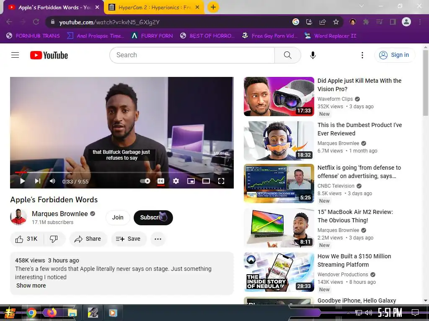
Task: Seek on the red video progress bar
Action: click(122, 173)
